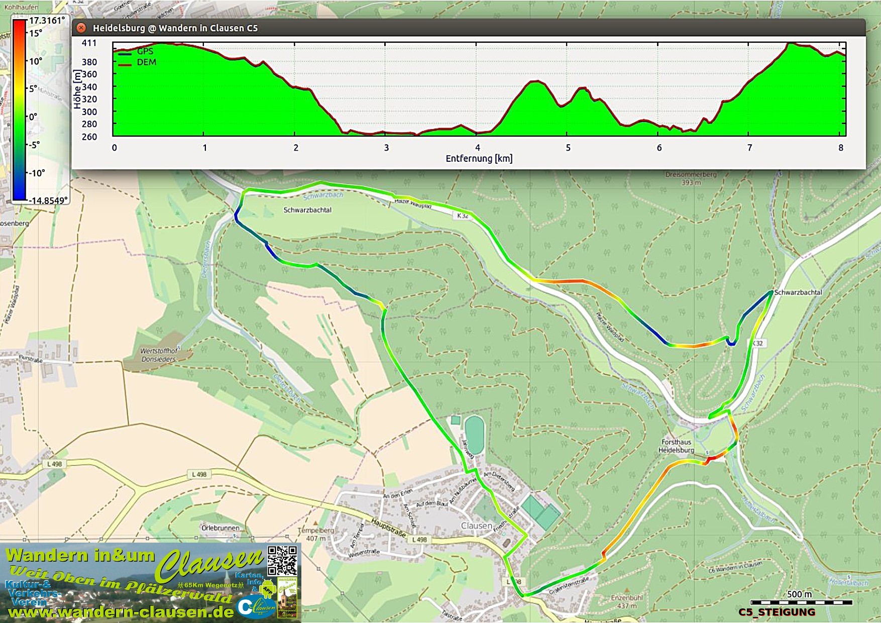Viewport: 881px width, 623px height.
Task: Click the K 32 road shield near Schwarzbachtal waypoint
Action: (x=757, y=343)
